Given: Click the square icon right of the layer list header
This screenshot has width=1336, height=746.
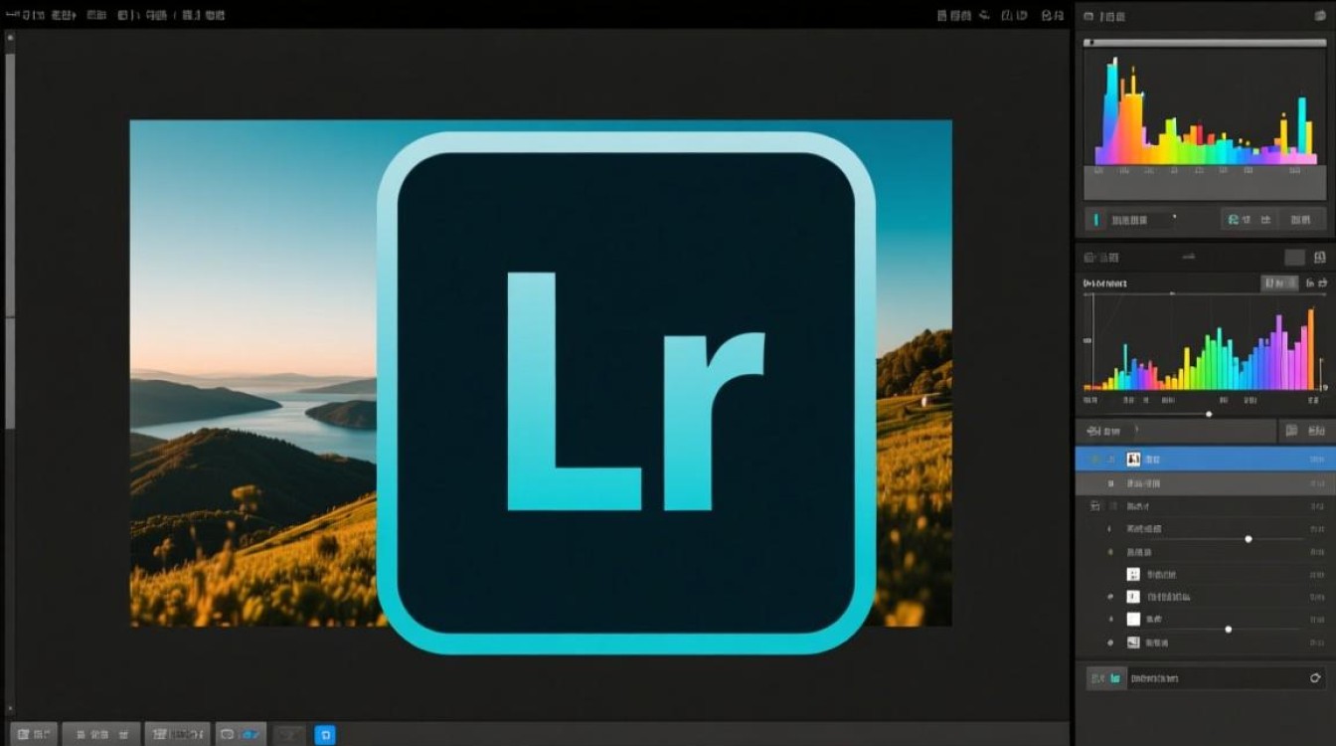Looking at the screenshot, I should click(x=1291, y=431).
